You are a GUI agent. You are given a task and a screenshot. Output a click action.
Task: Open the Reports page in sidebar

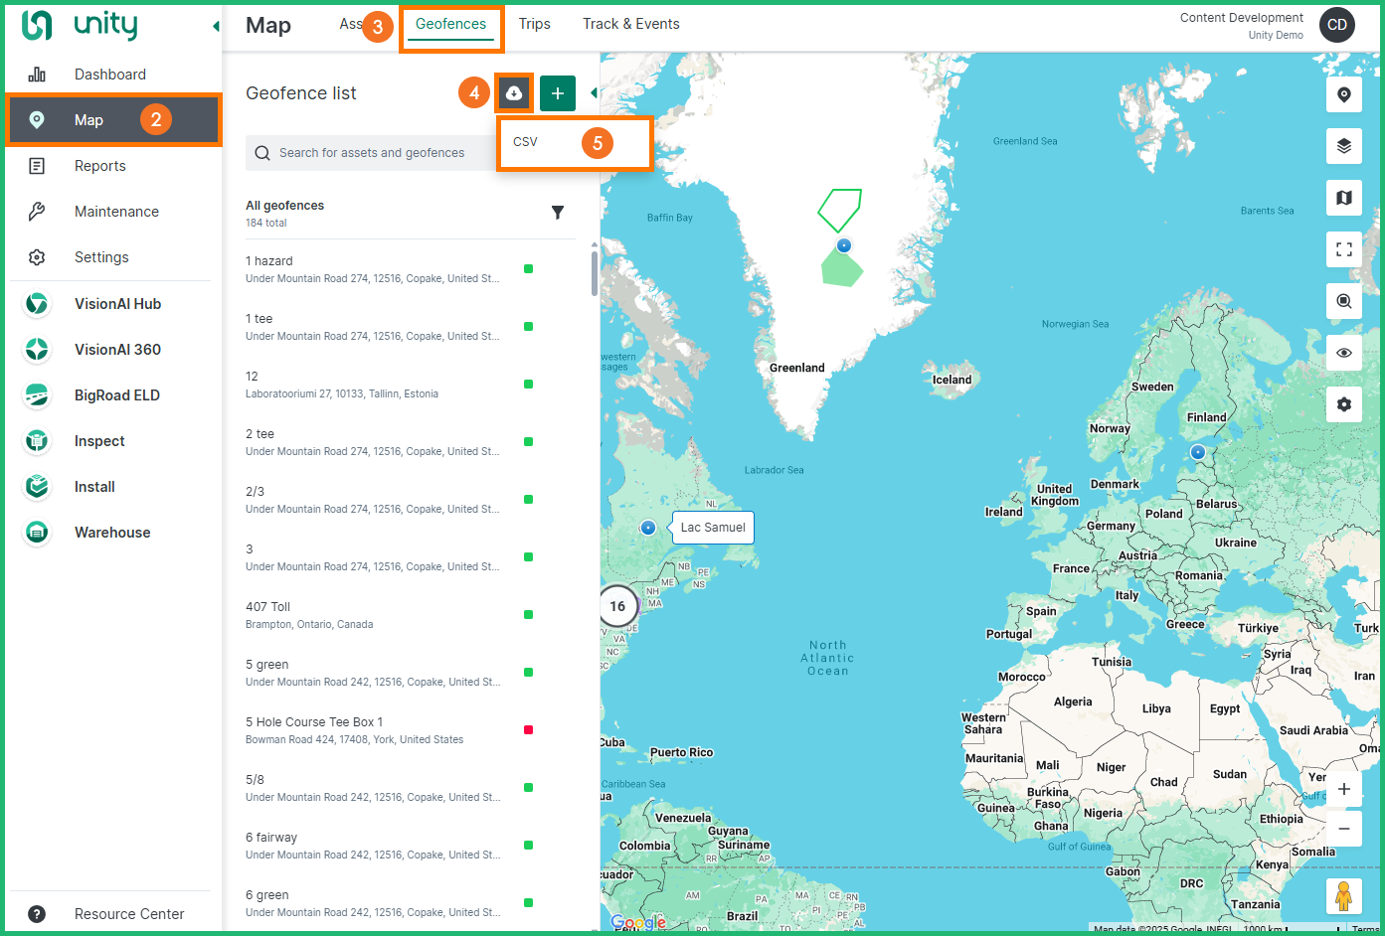(x=100, y=166)
